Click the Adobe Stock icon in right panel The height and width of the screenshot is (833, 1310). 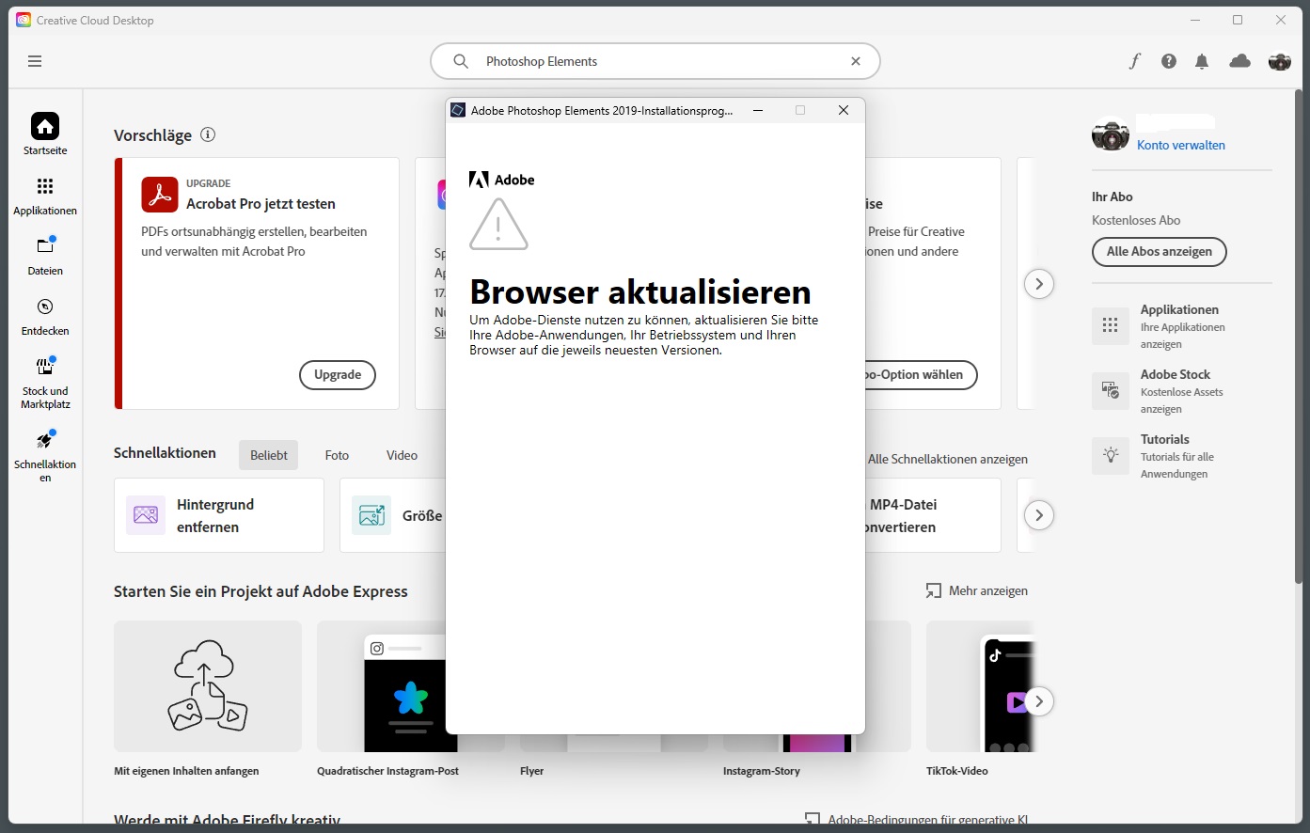pos(1111,390)
